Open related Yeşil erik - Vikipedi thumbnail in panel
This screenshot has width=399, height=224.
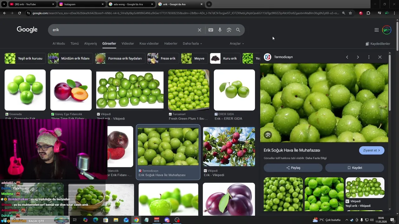click(365, 188)
